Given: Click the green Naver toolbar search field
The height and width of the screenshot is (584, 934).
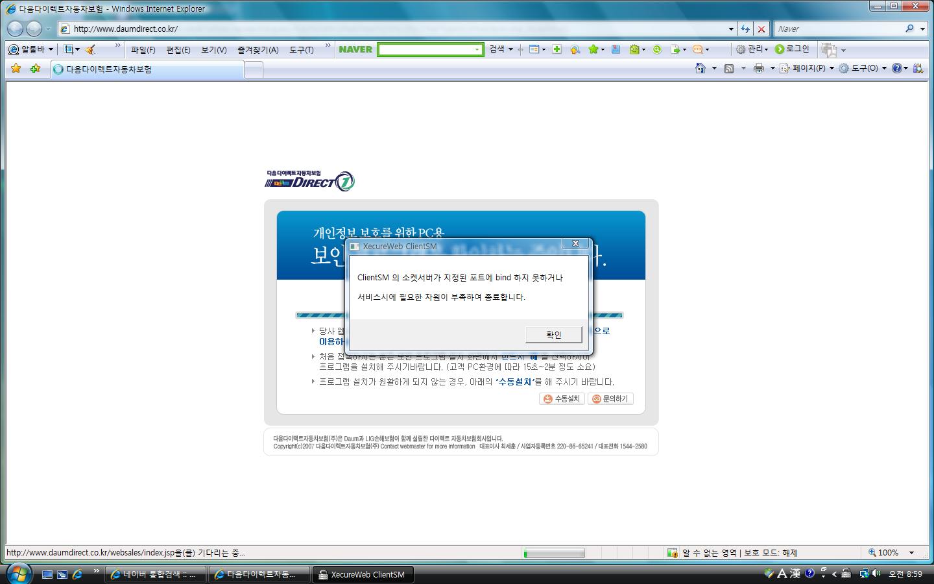Looking at the screenshot, I should click(431, 49).
